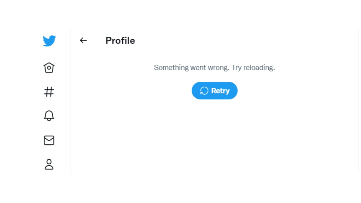Screen dimensions: 361x203
Task: Open Notifications bell icon
Action: (49, 116)
